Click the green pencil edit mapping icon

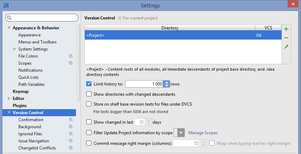click(x=286, y=47)
